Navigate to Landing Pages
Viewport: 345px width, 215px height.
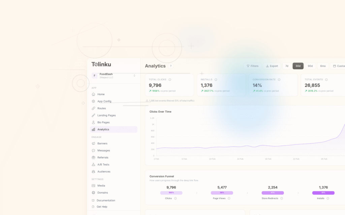[114, 116]
